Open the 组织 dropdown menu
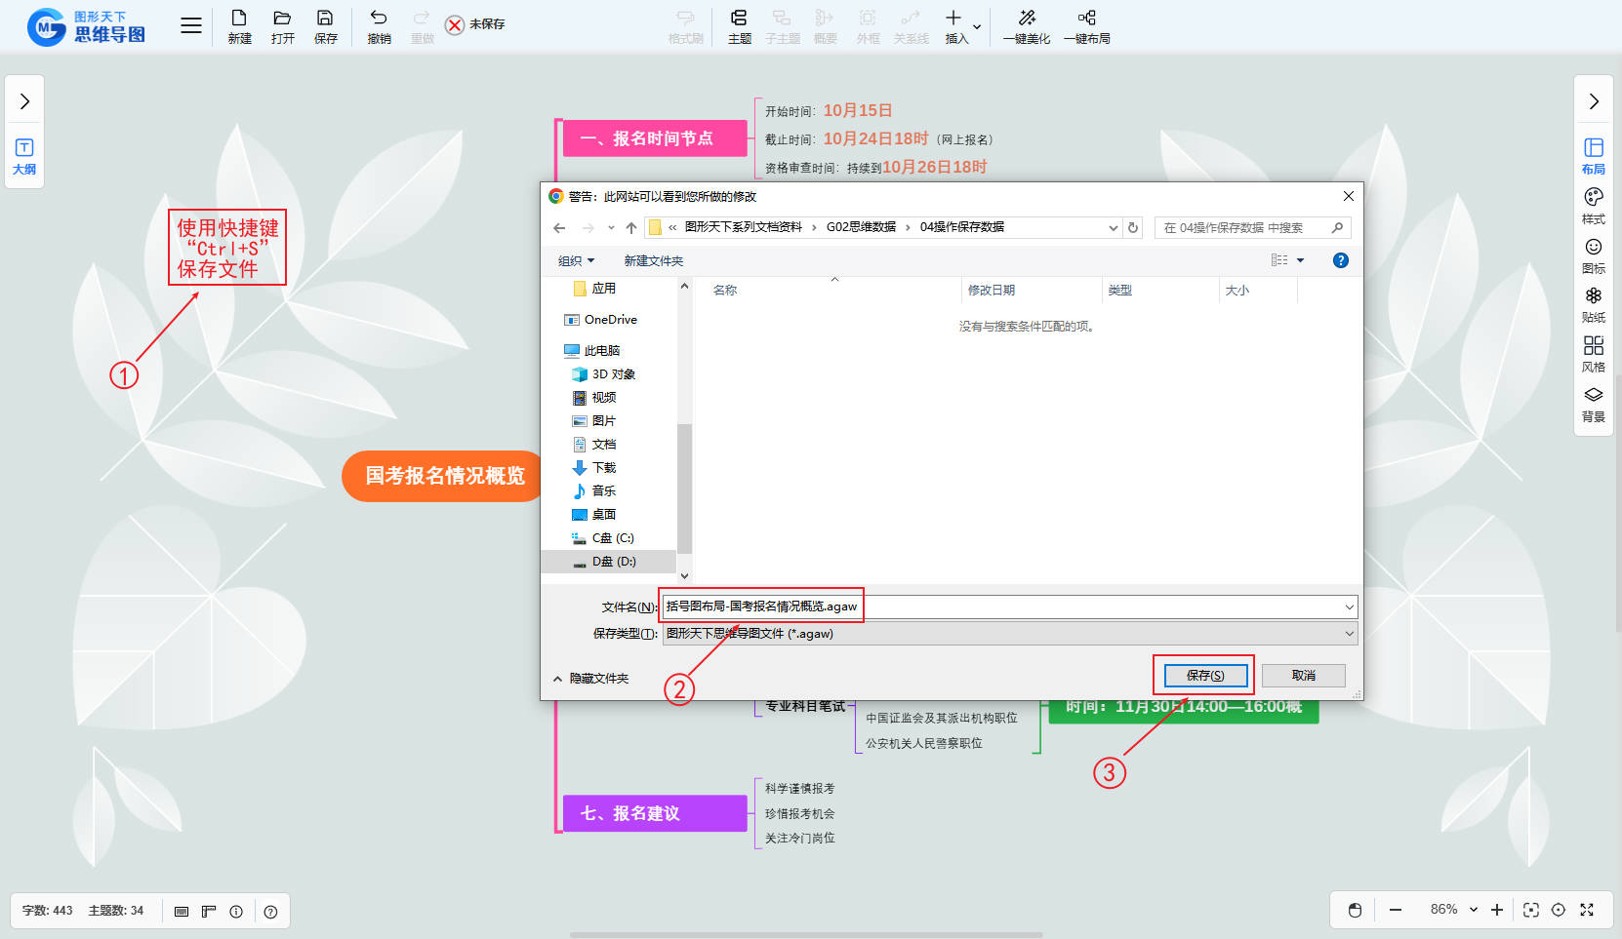 (x=576, y=260)
